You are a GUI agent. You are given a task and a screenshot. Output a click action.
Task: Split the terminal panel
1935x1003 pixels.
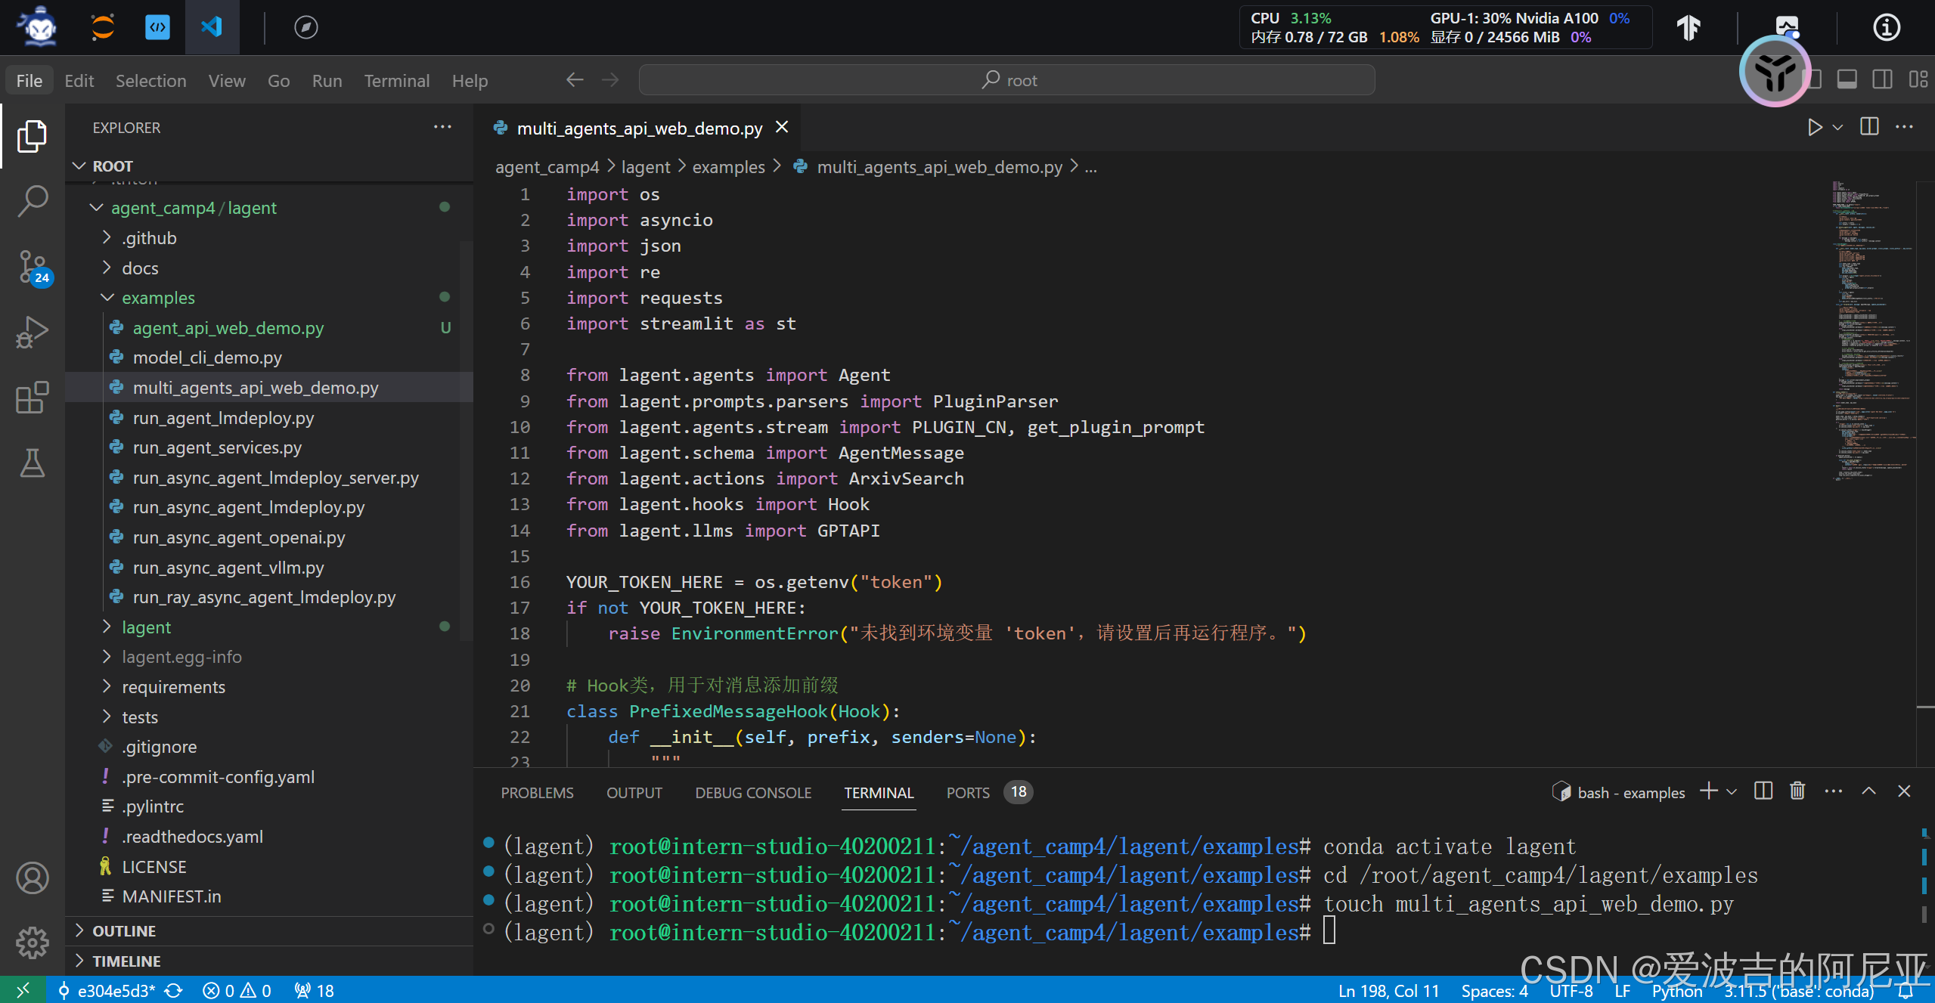(x=1763, y=791)
